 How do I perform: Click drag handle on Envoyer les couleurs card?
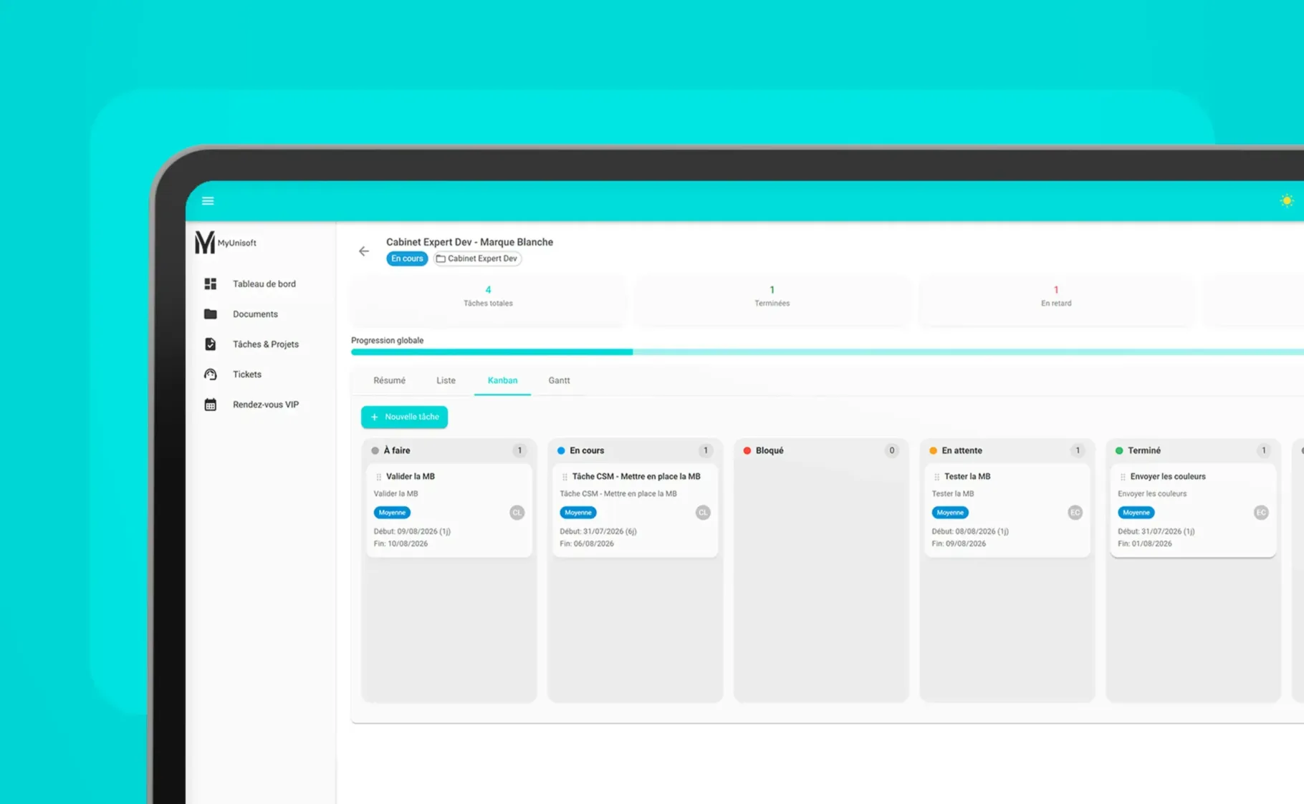[1123, 477]
